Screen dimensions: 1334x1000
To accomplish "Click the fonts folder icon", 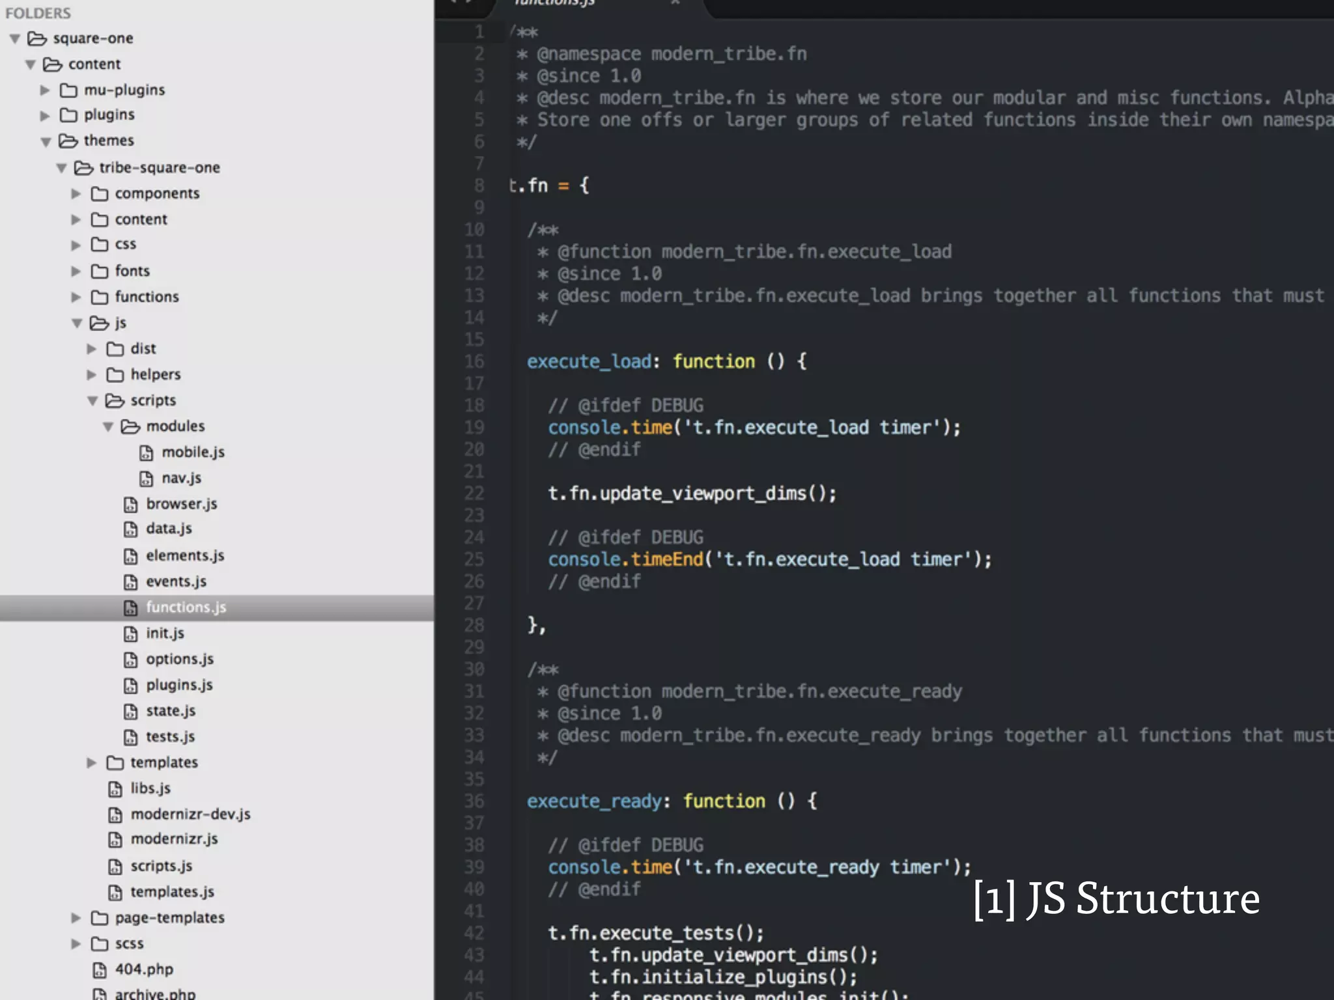I will tap(100, 271).
